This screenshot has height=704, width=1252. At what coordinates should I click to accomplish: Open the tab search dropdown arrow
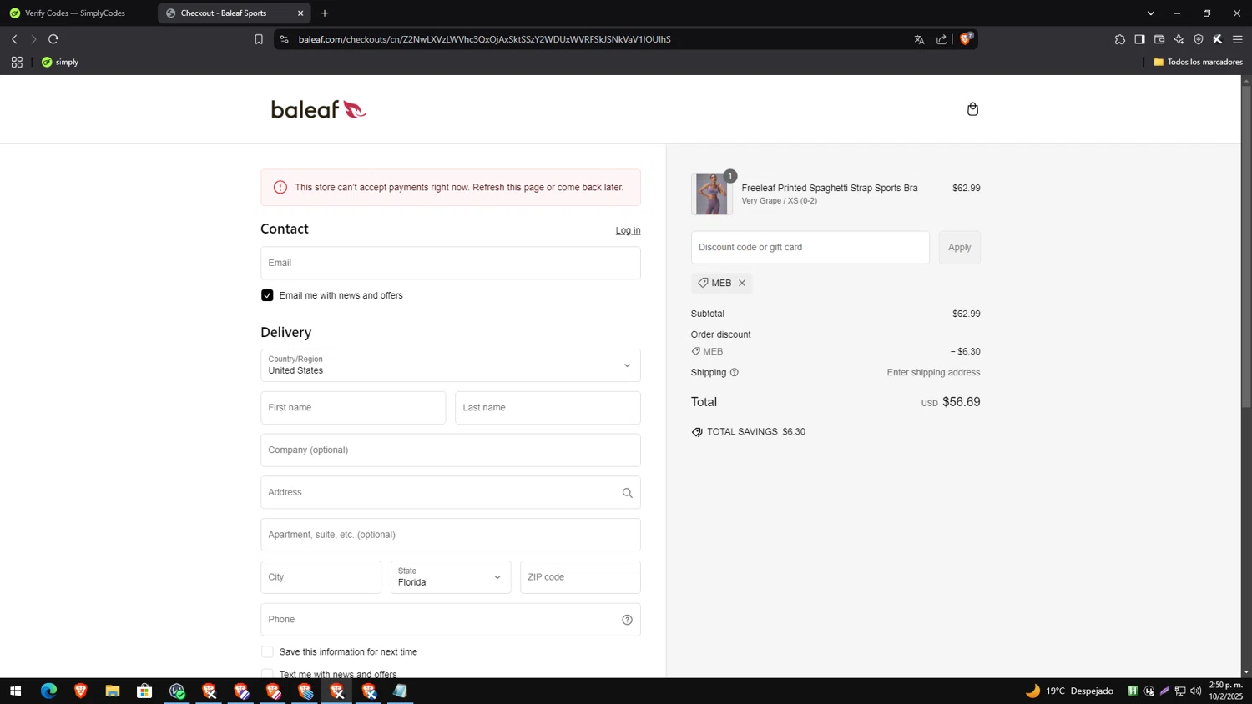[x=1150, y=13]
